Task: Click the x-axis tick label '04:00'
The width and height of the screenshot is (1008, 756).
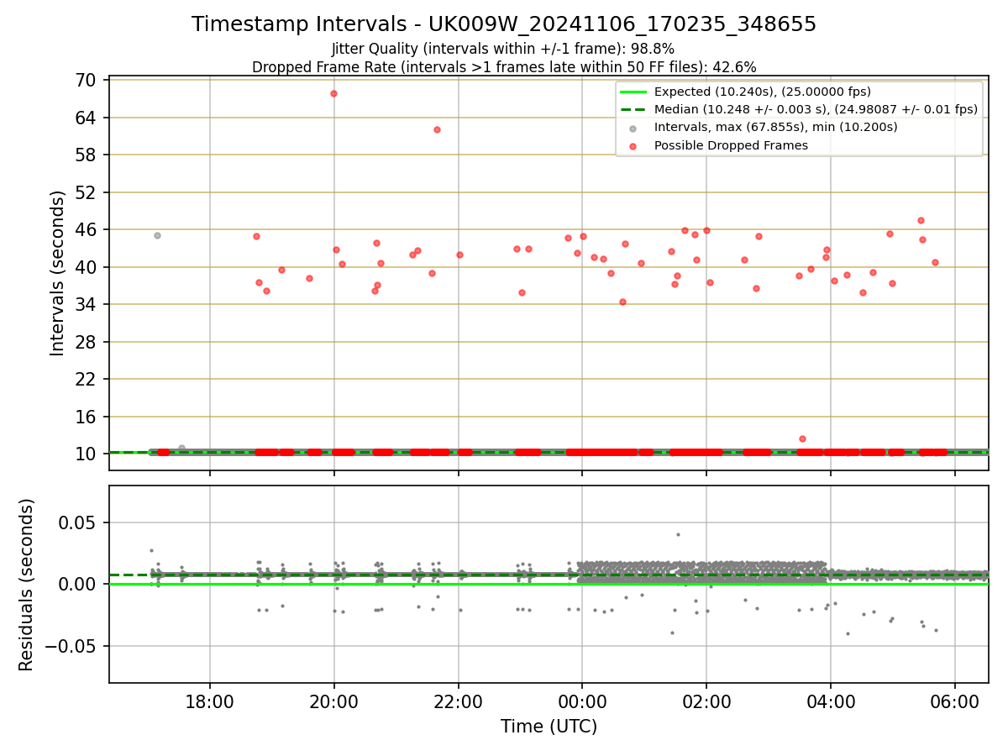Action: [831, 701]
